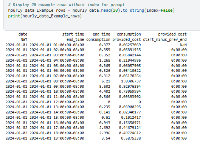Click the timestamp 2024-01-01 02:00:00-08:00
200x149 pixels.
57,50
